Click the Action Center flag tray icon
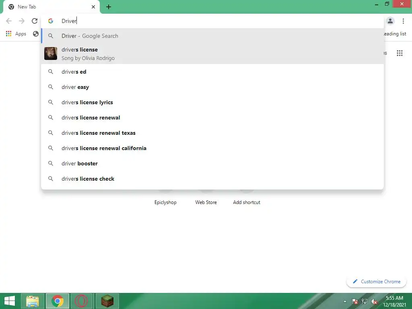Viewport: 412px width, 309px height. 354,301
